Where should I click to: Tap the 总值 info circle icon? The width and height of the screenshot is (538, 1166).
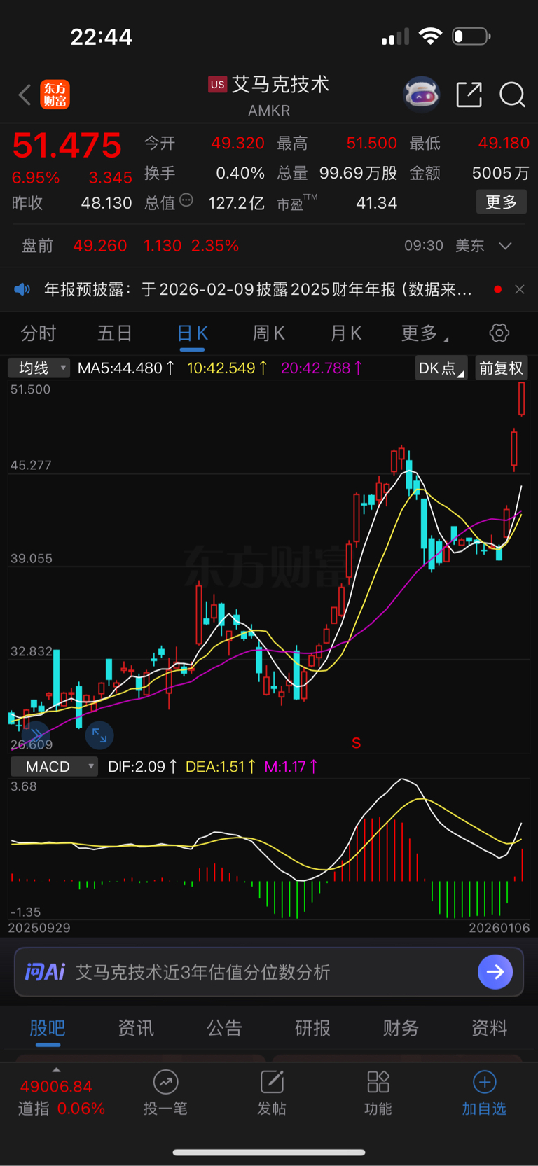point(186,200)
